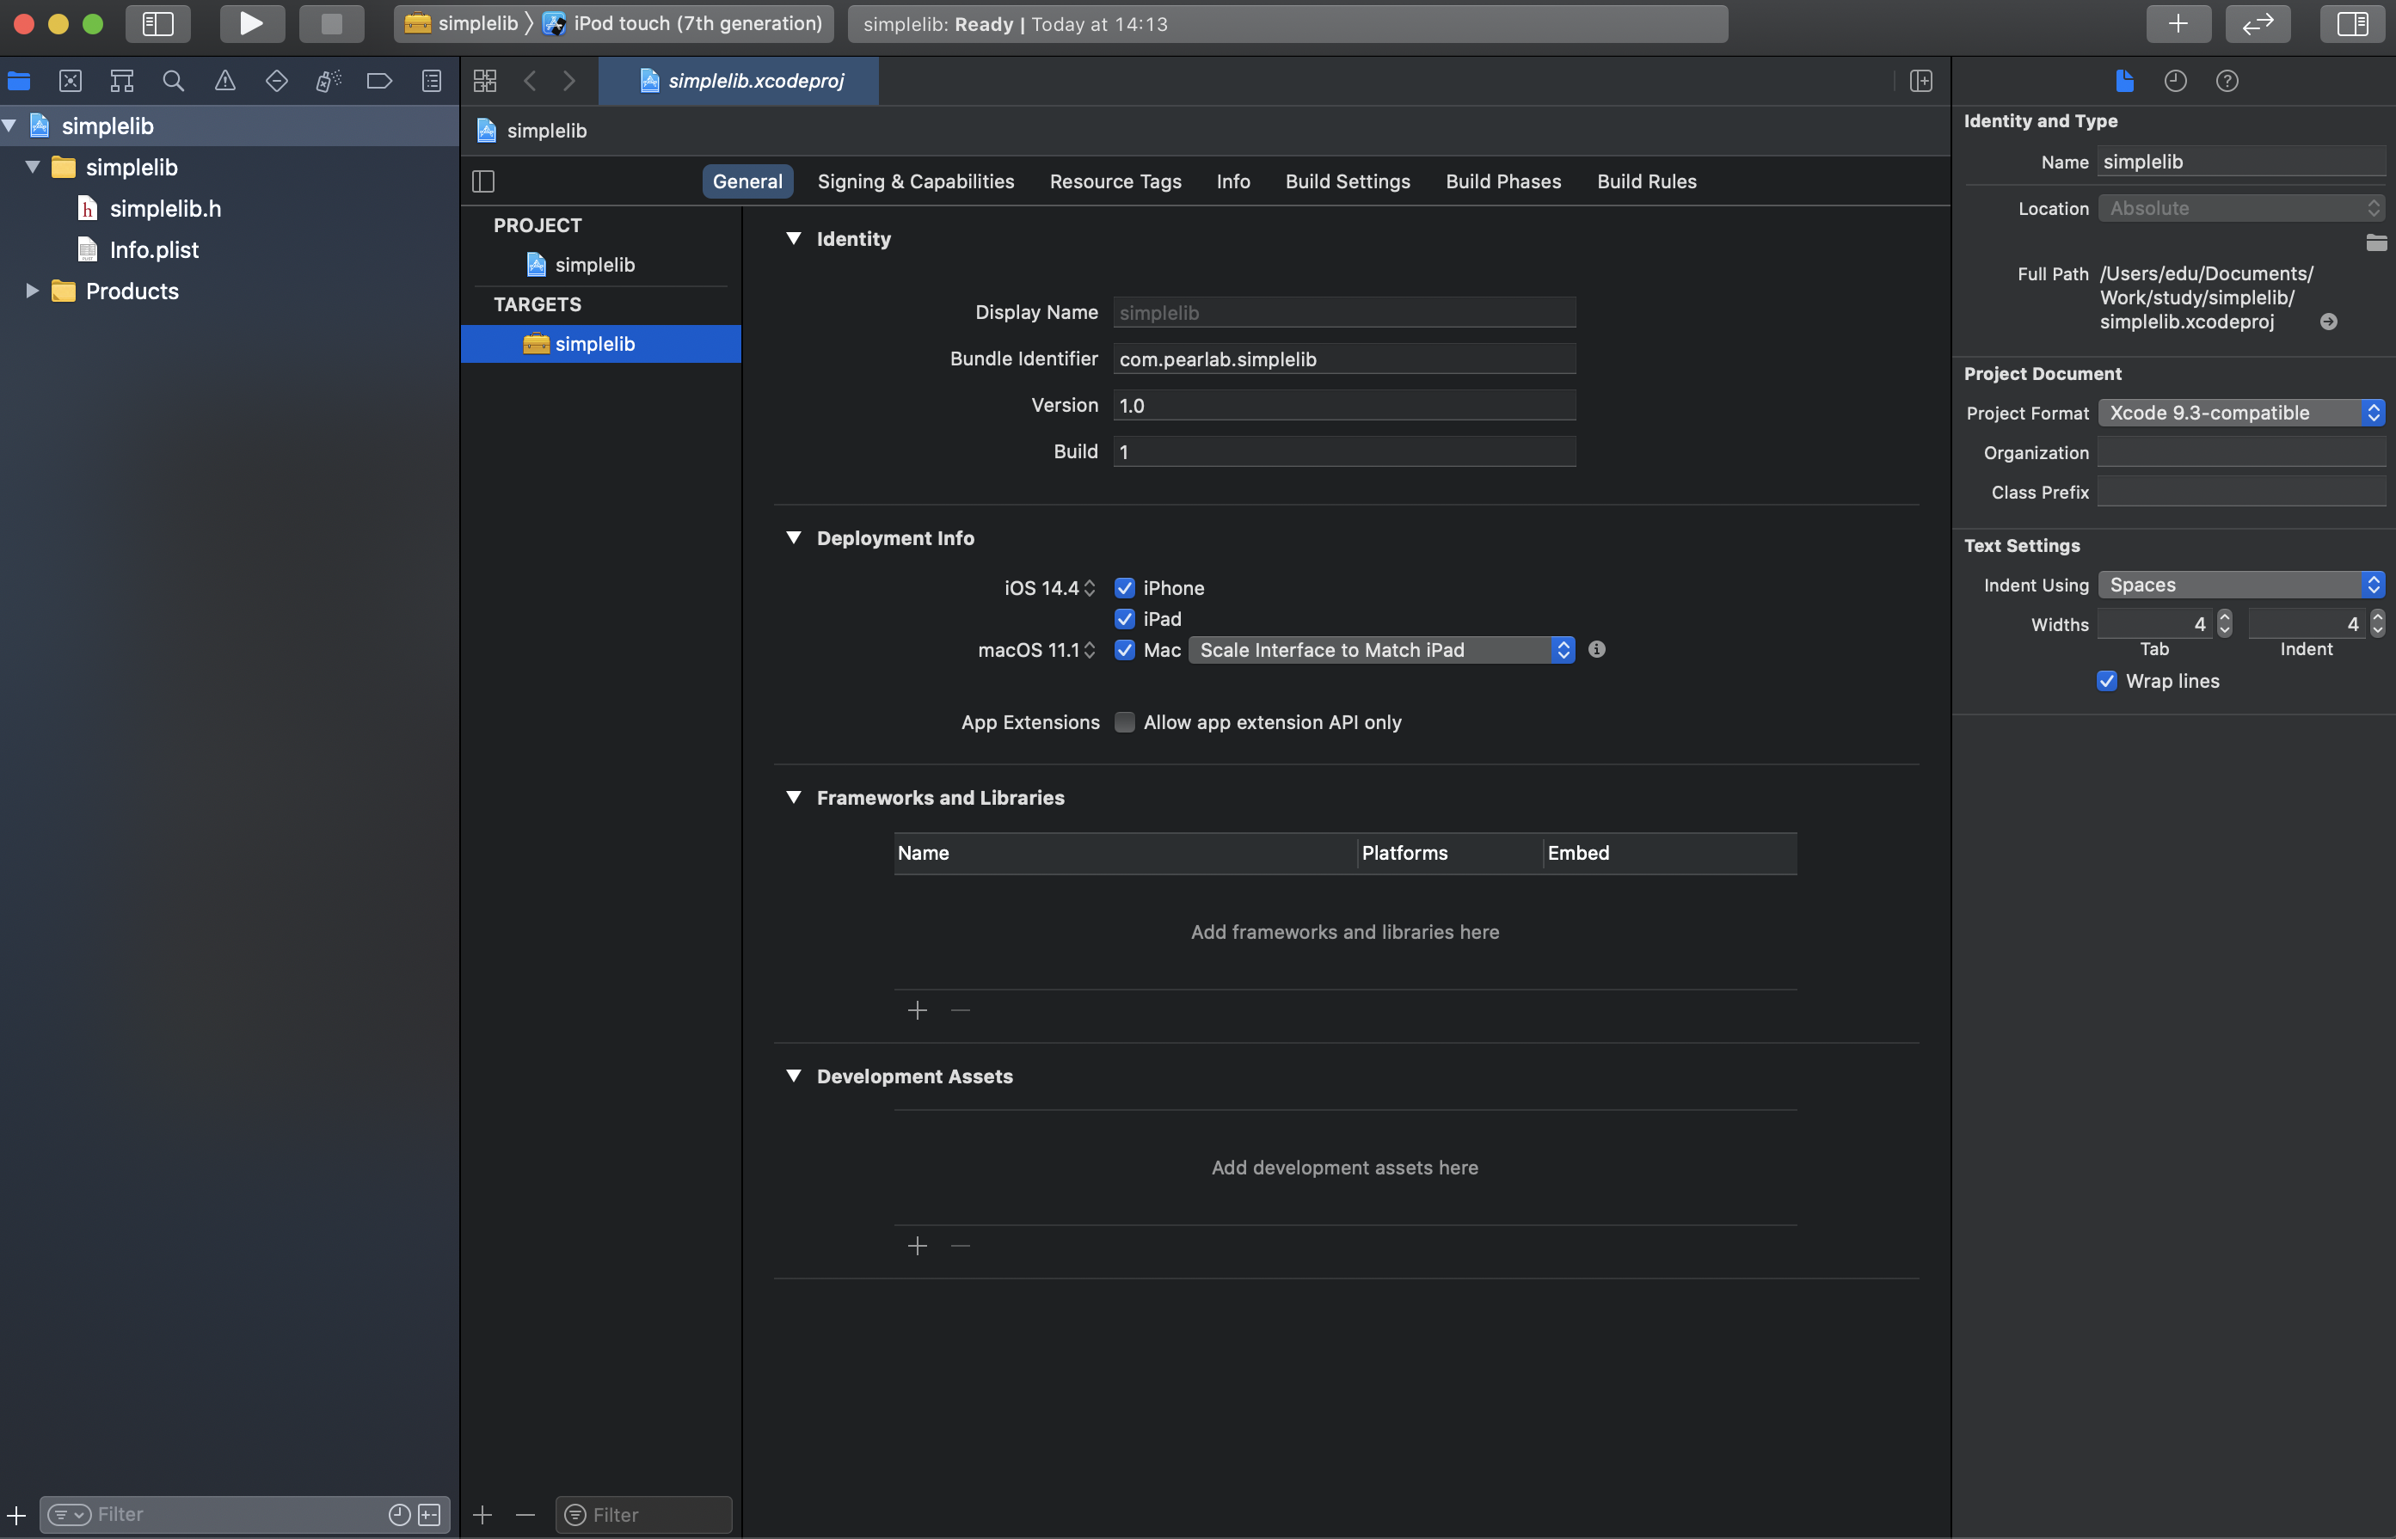
Task: Open Scale Interface to Match iPad dropdown
Action: pyautogui.click(x=1380, y=650)
